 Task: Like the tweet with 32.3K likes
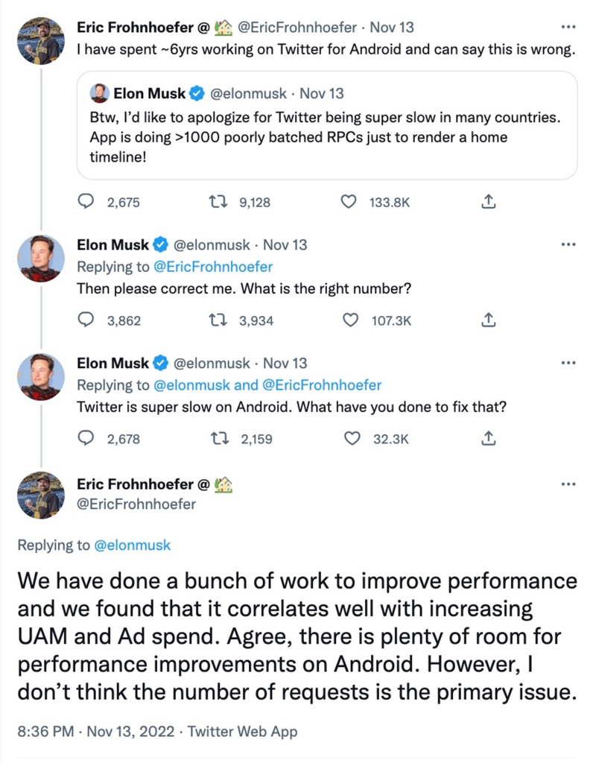pos(351,439)
